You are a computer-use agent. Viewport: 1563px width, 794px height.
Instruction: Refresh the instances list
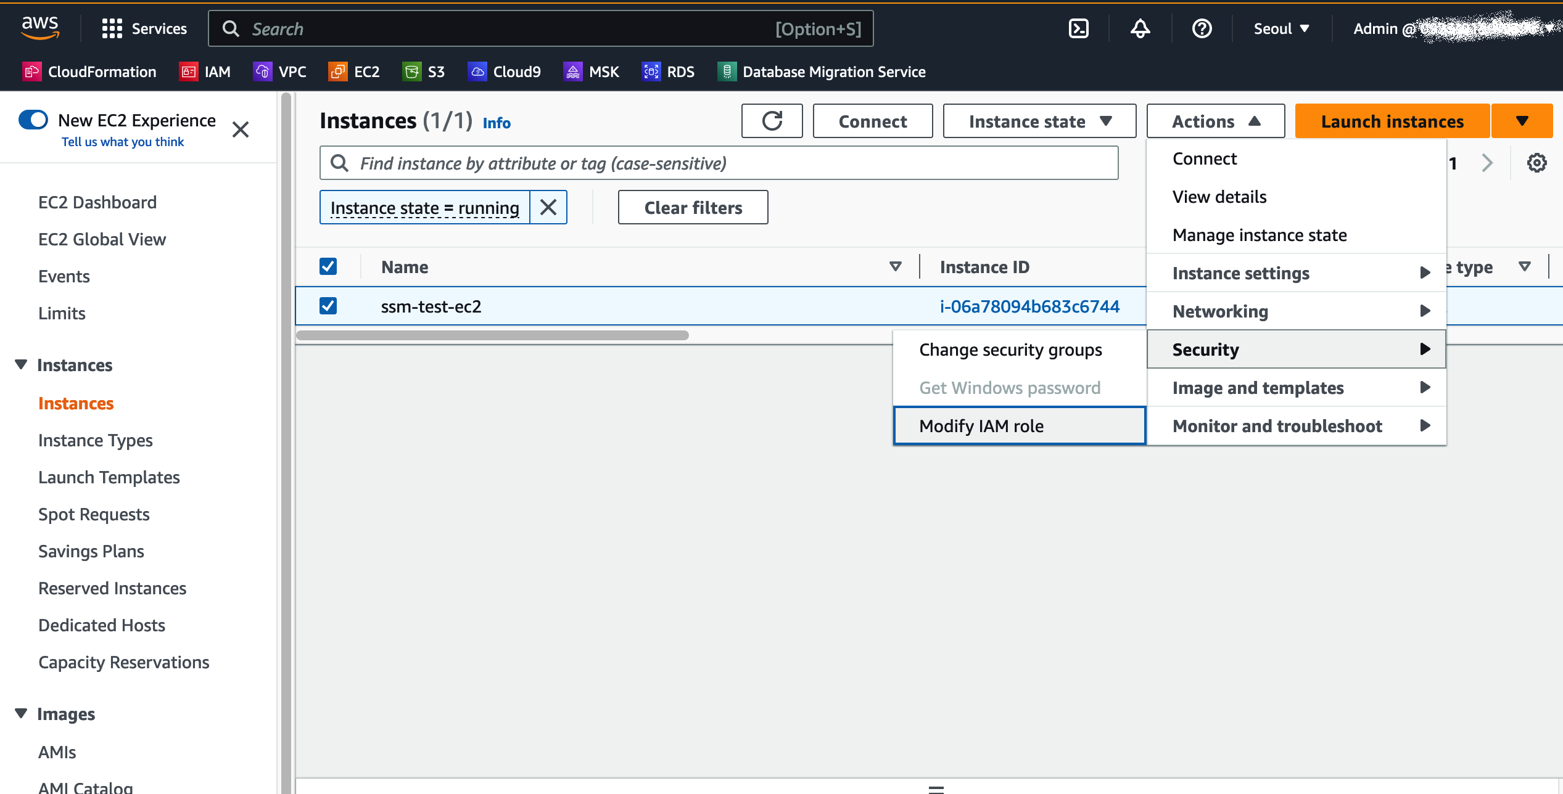[x=772, y=121]
